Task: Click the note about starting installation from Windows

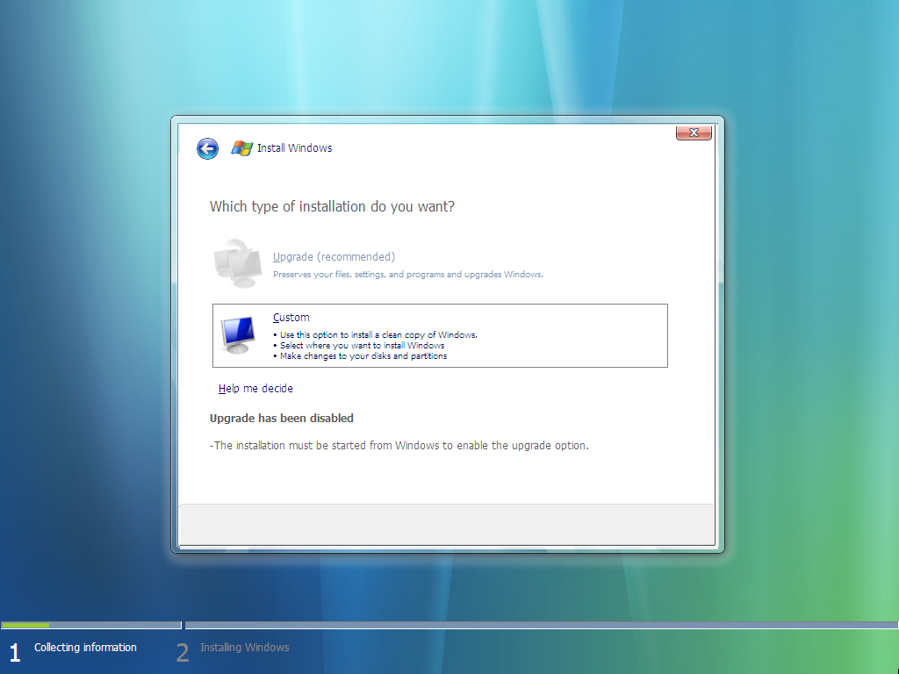Action: click(399, 445)
